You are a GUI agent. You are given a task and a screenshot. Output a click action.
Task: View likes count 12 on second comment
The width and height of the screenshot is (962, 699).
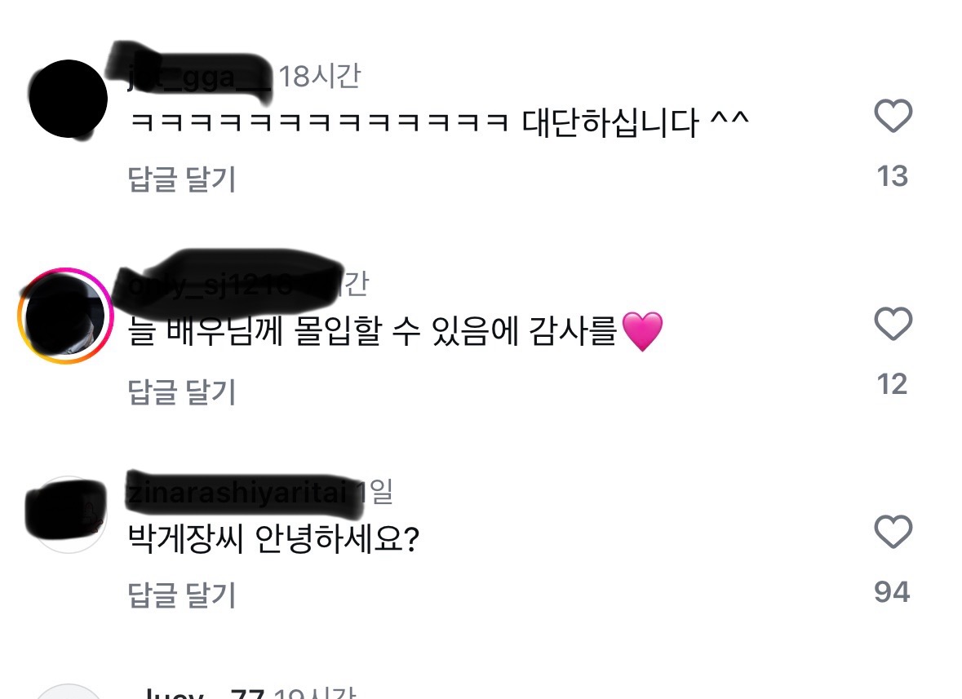tap(892, 384)
